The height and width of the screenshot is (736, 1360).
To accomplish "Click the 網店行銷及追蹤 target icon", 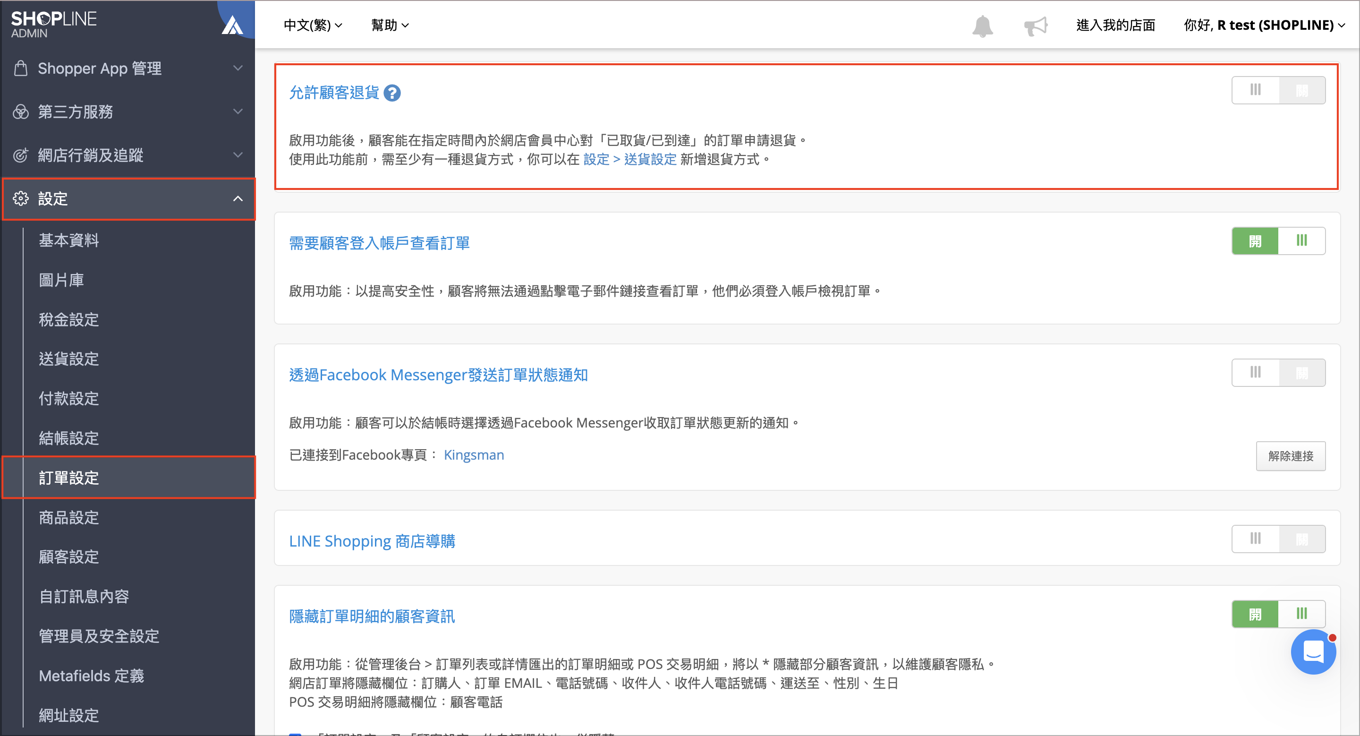I will [21, 154].
